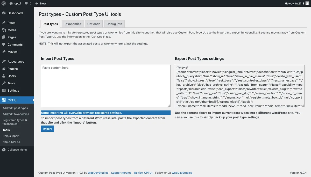Switch to the Post types tab
Image resolution: width=311 pixels, height=177 pixels.
coord(50,24)
